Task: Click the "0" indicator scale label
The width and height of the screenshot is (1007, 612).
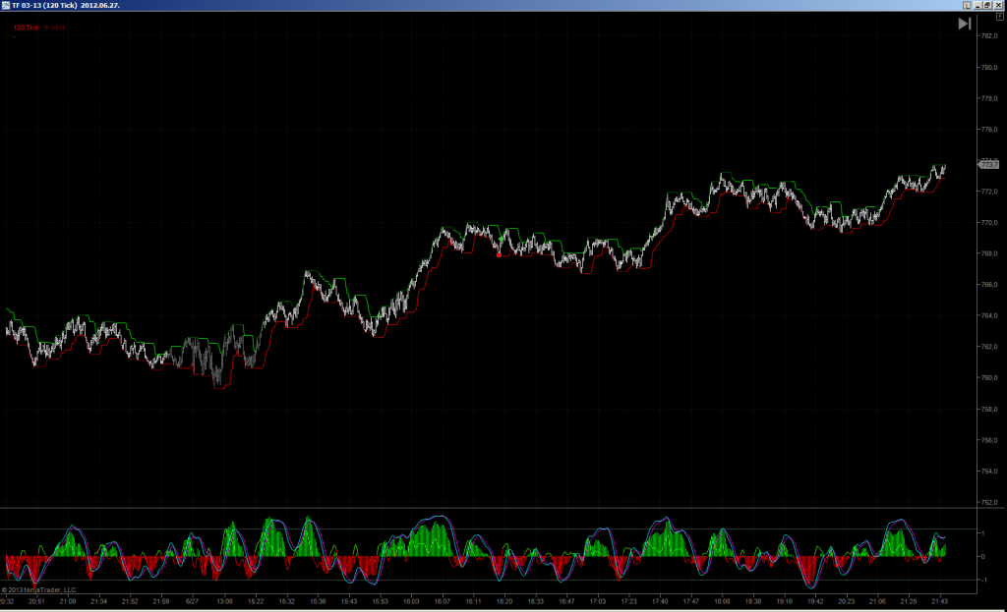Action: click(x=982, y=557)
